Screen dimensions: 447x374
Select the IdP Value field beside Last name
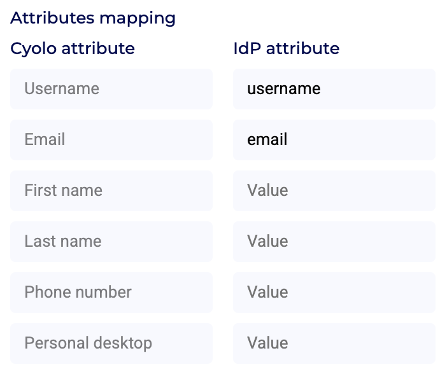click(x=334, y=242)
